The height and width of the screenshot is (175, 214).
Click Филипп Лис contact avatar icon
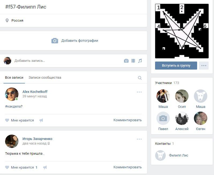pyautogui.click(x=160, y=155)
